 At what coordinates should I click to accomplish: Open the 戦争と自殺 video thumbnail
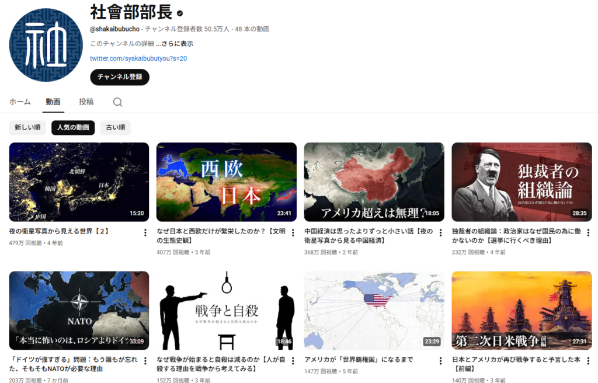pyautogui.click(x=227, y=310)
